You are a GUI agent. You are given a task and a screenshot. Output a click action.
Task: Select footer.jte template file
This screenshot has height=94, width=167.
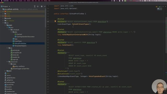click(x=15, y=55)
